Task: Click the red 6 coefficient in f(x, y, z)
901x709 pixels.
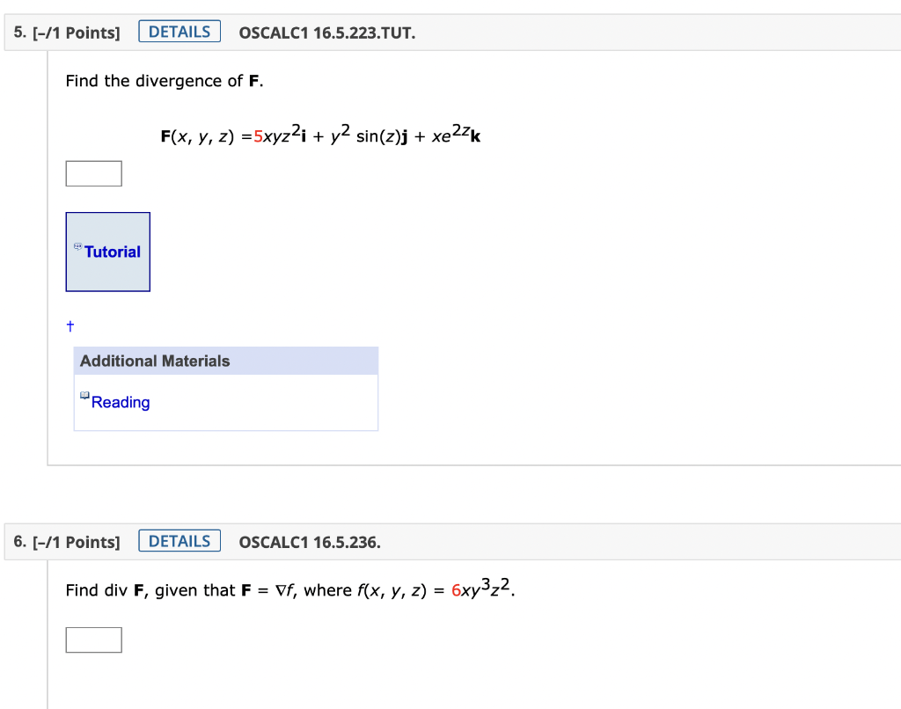Action: click(456, 589)
